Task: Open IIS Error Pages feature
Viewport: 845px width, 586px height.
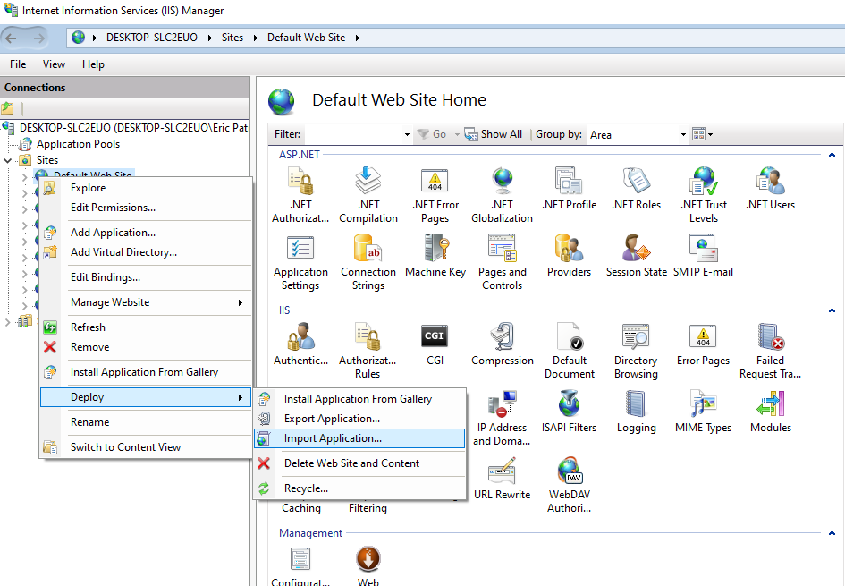Action: point(703,344)
